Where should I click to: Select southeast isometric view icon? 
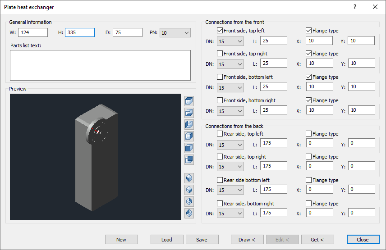(x=189, y=190)
